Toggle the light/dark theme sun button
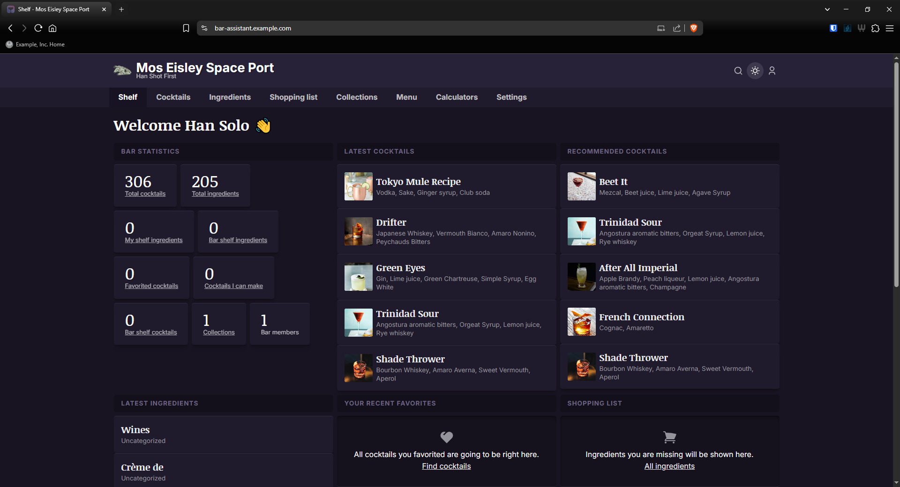This screenshot has width=900, height=487. point(755,71)
